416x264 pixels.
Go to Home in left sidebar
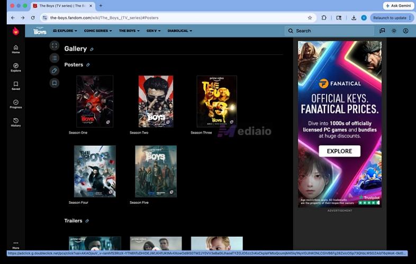(16, 49)
